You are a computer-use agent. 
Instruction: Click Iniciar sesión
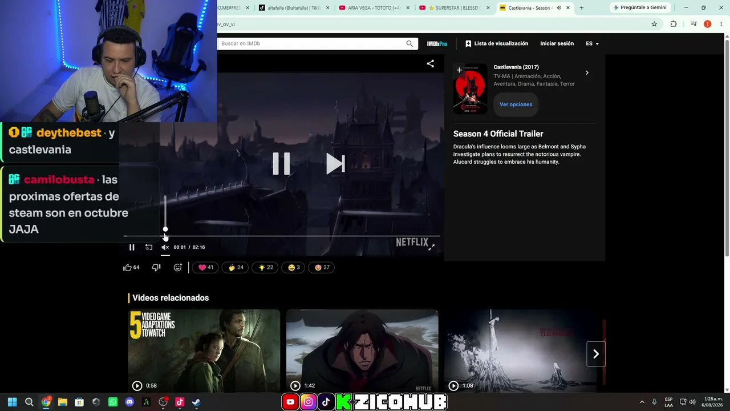pyautogui.click(x=557, y=43)
